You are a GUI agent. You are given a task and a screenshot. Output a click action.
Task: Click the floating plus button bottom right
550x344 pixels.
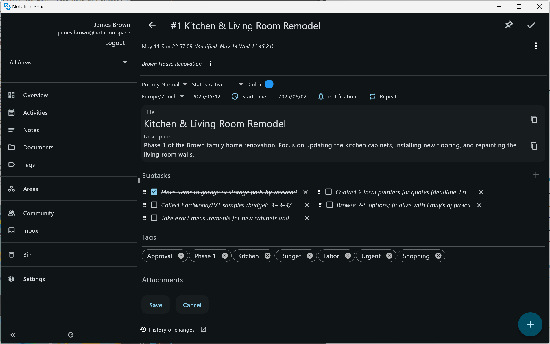point(530,324)
